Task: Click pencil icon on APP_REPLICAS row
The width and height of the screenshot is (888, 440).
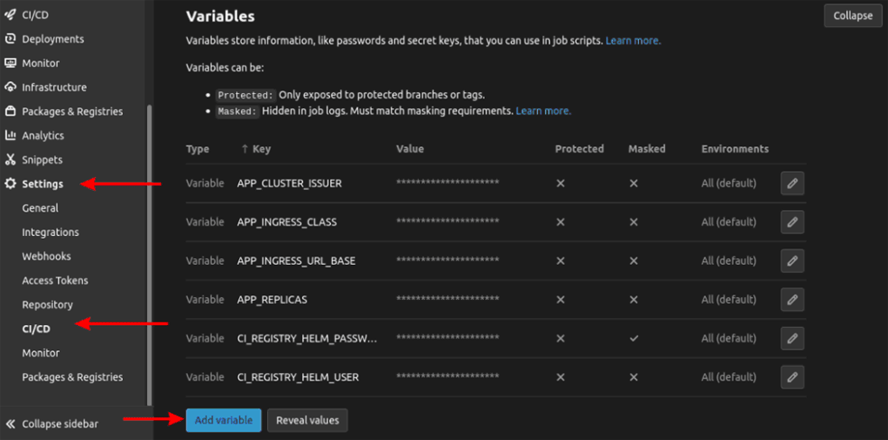Action: point(791,300)
